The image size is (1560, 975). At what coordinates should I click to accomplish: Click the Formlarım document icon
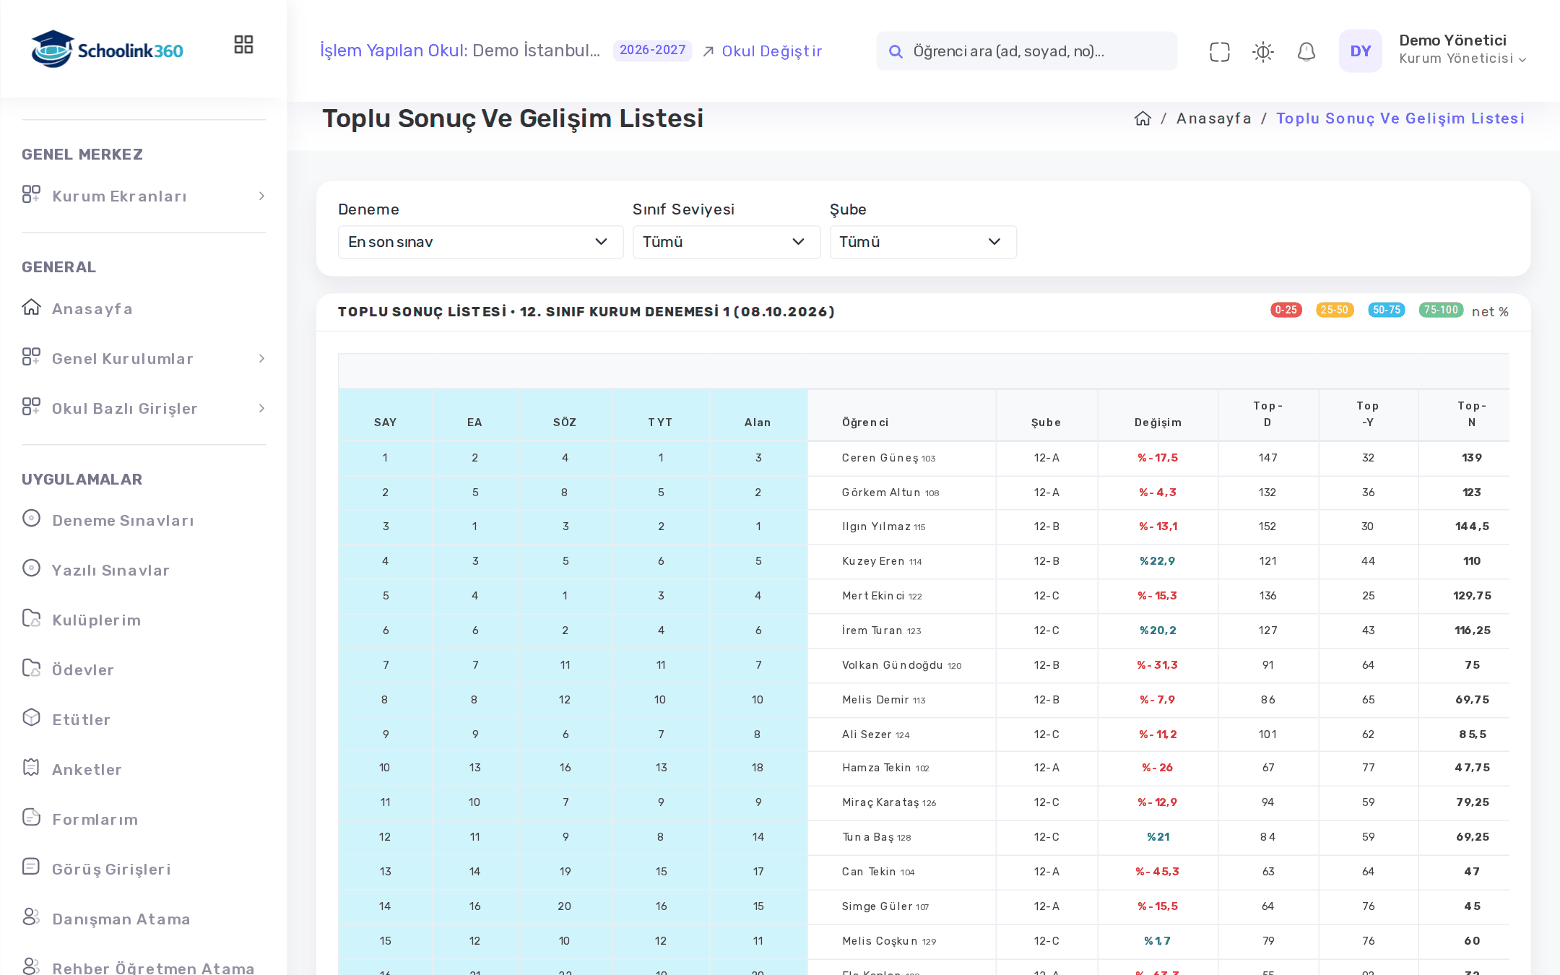tap(31, 817)
